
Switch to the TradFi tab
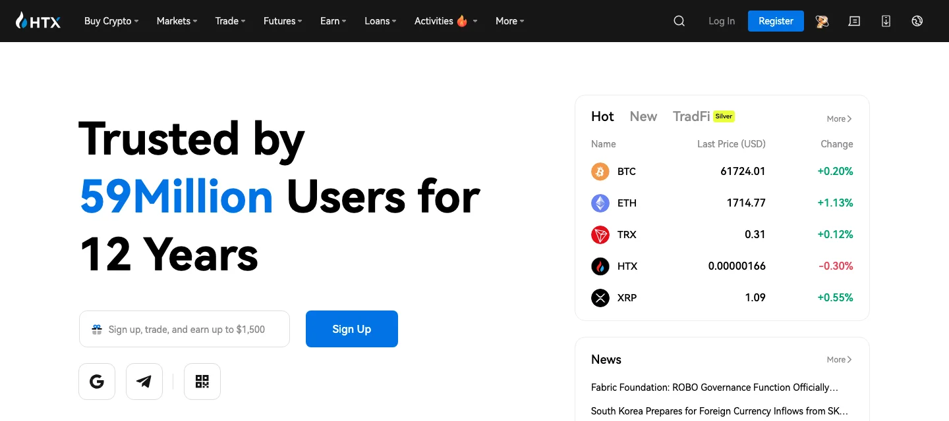pos(691,116)
